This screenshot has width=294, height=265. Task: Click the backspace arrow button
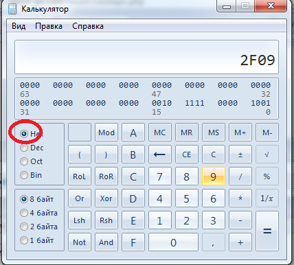coord(160,154)
